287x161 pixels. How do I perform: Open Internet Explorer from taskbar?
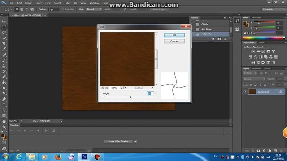19,157
